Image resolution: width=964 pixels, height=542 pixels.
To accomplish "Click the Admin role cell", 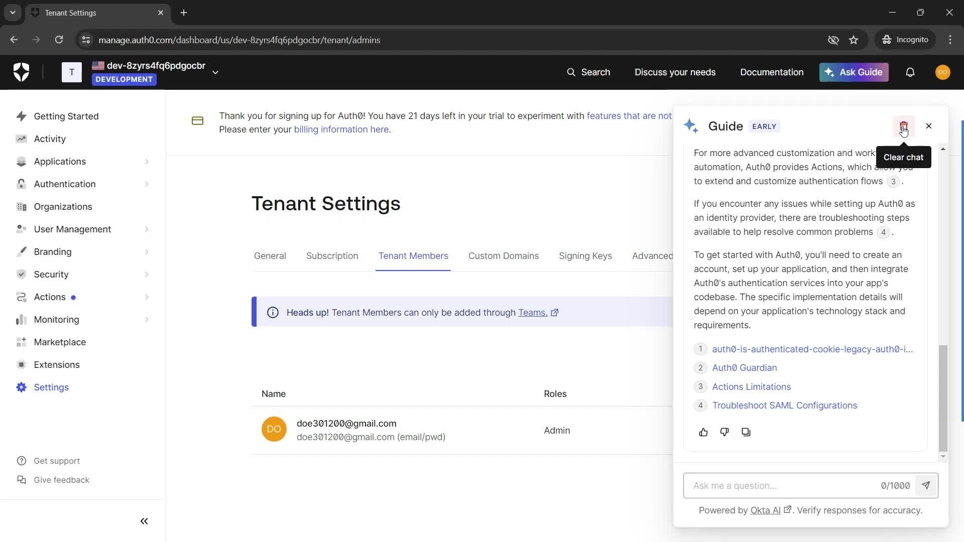I will [557, 431].
